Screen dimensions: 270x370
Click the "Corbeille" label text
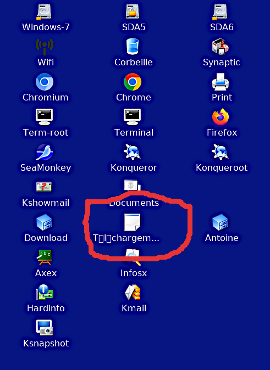tap(134, 62)
